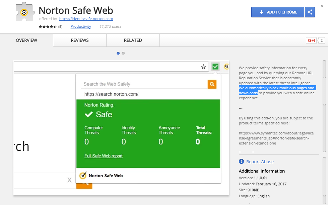Viewport: 328px width, 205px height.
Task: Click the Full Safe Web report link
Action: [x=104, y=156]
